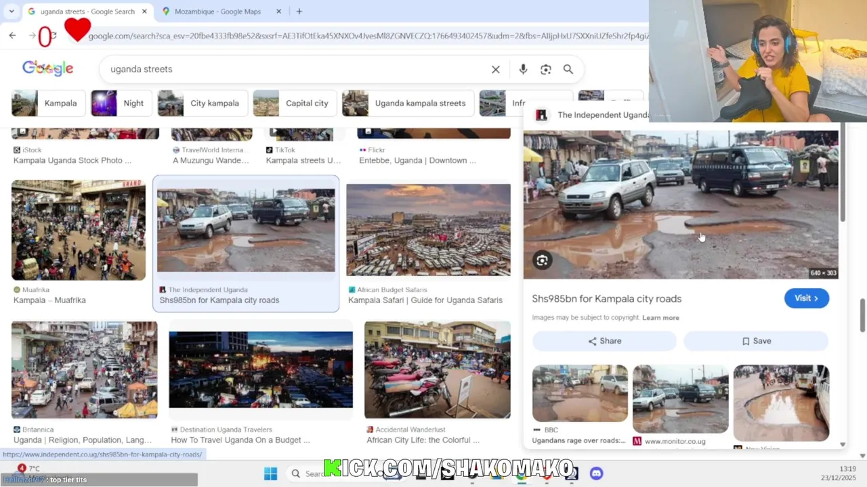This screenshot has width=867, height=487.
Task: Go back with the browser back arrow
Action: pyautogui.click(x=12, y=35)
